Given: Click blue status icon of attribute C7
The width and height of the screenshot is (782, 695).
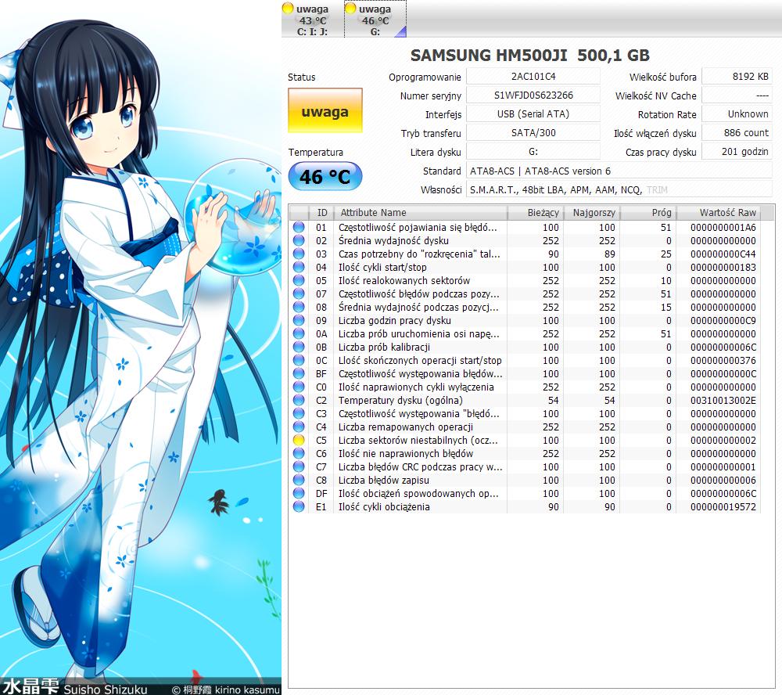Looking at the screenshot, I should click(x=299, y=466).
